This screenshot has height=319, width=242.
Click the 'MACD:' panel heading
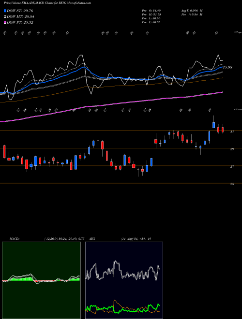pos(15,239)
